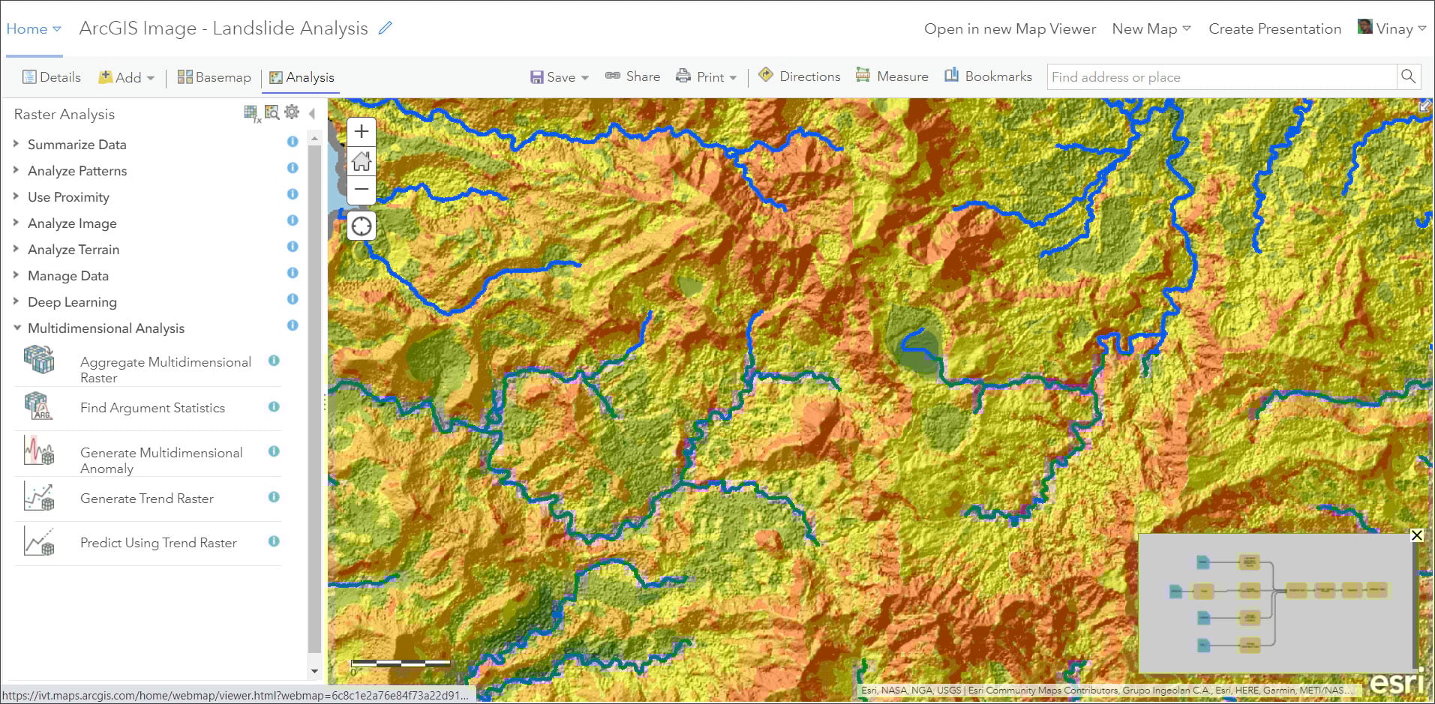Open Predict Using Trend Raster tool
The height and width of the screenshot is (704, 1435).
pos(158,543)
